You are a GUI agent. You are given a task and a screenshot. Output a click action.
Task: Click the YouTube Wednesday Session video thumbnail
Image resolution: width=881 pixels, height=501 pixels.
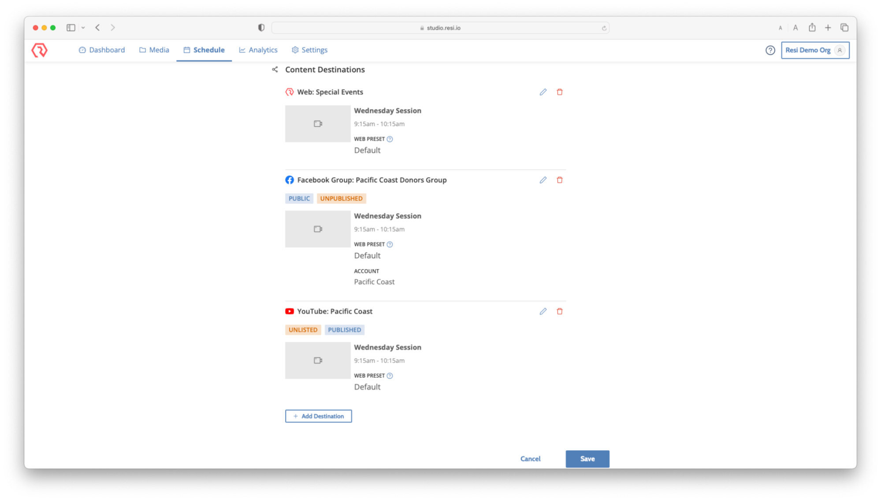point(317,360)
